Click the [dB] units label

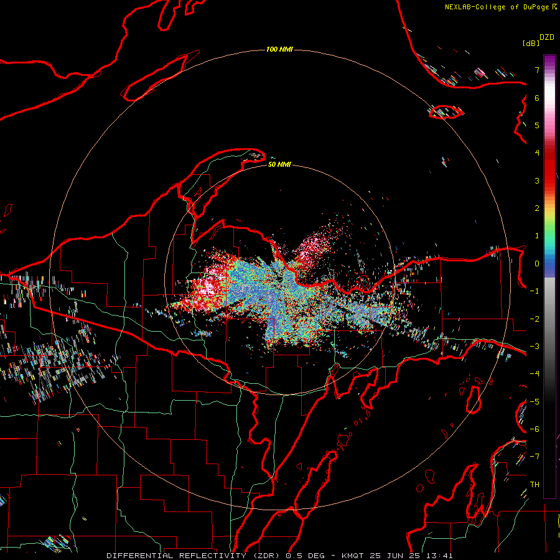tap(531, 43)
